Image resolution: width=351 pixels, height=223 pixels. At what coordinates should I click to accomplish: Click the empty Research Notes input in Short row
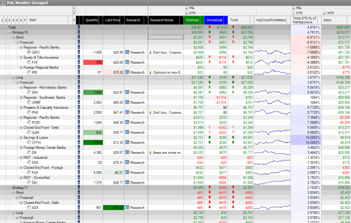coord(166,37)
